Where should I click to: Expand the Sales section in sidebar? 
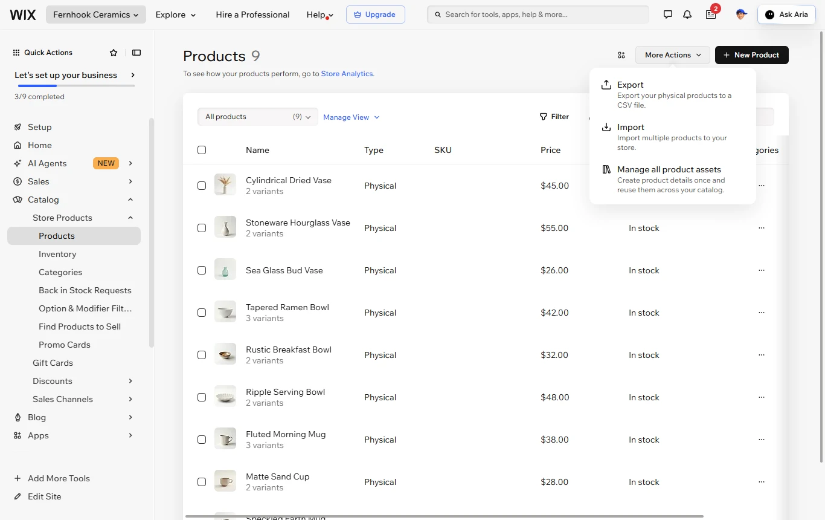[73, 181]
